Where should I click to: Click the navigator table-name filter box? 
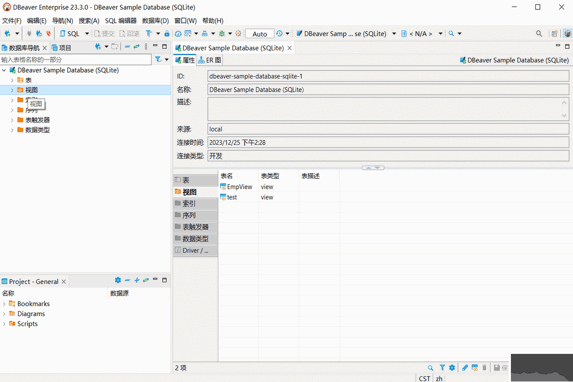75,60
